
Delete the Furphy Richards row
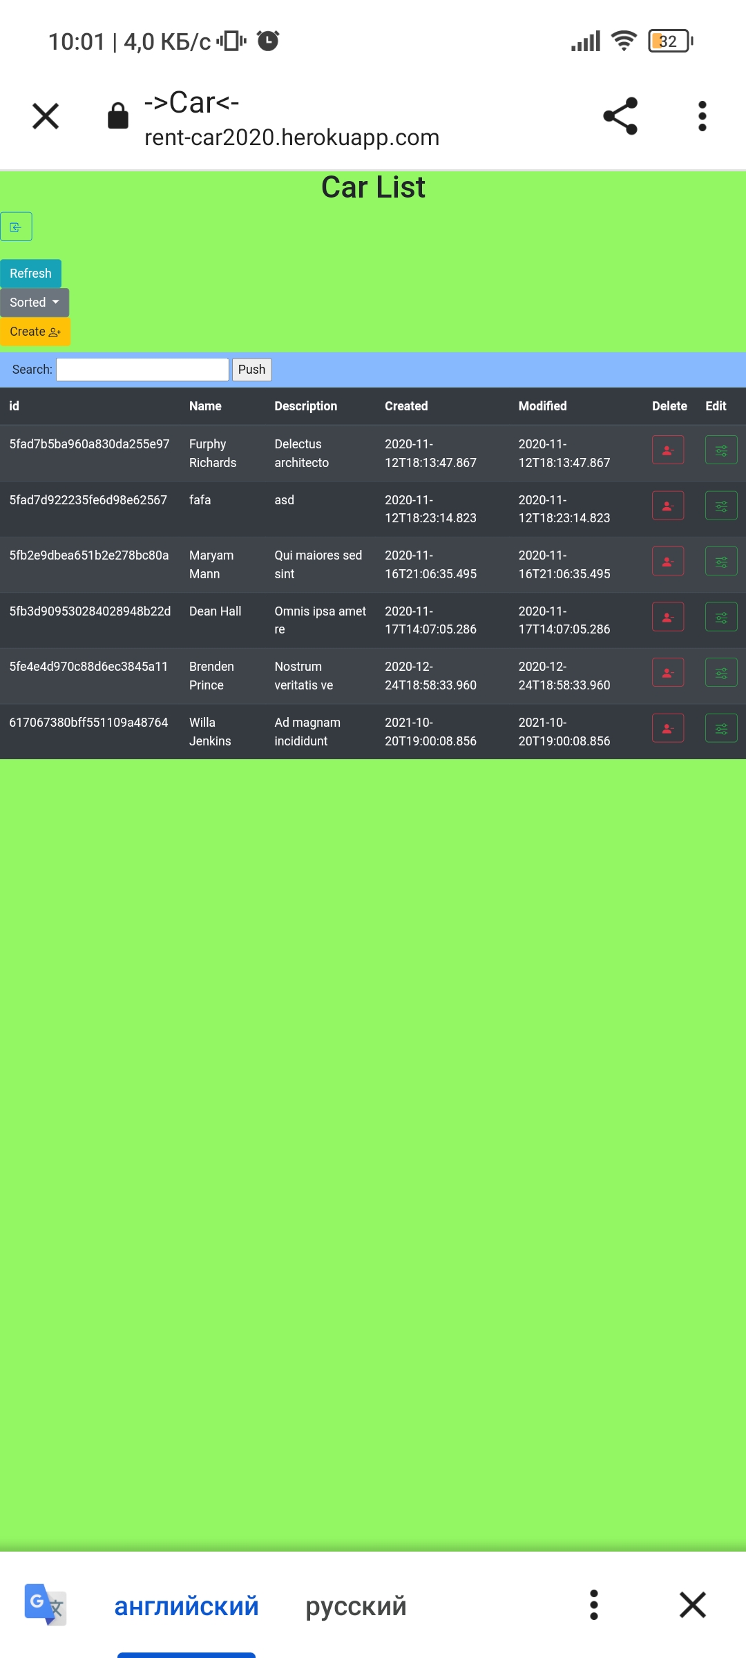[668, 450]
